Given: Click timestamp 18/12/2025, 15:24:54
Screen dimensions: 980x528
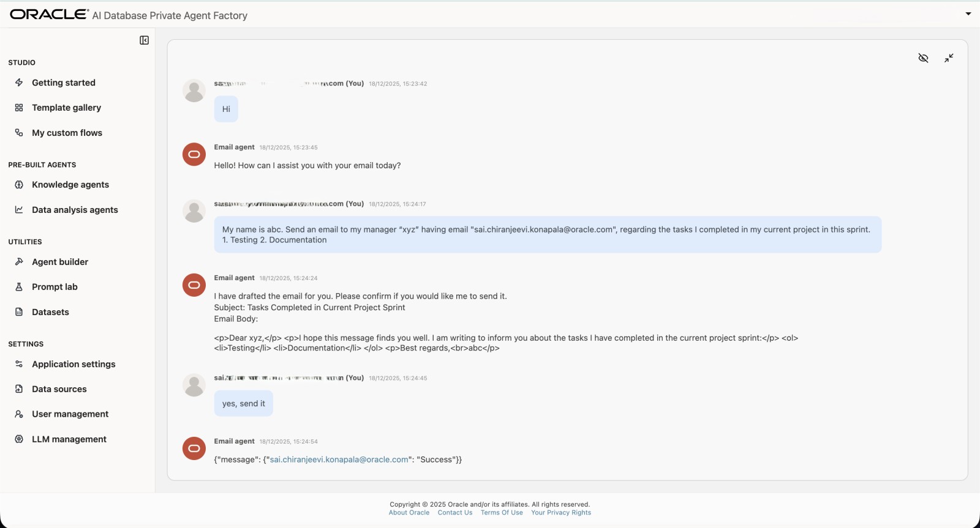Looking at the screenshot, I should [288, 442].
